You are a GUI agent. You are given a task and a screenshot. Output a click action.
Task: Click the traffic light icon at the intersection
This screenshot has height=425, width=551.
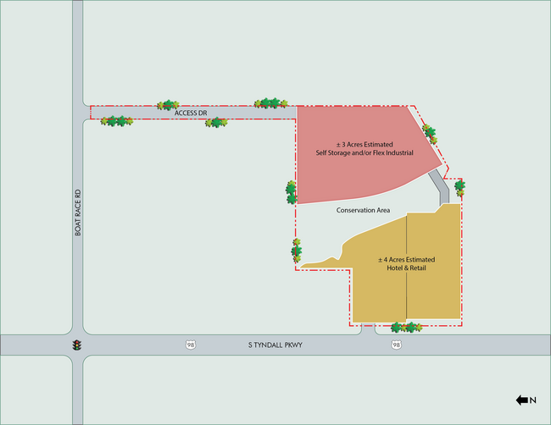pos(77,345)
